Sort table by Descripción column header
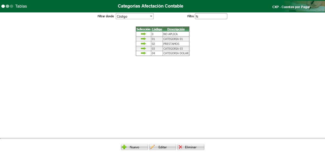The image size is (325, 154). tap(176, 29)
